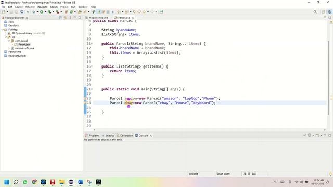This screenshot has width=333, height=187.
Task: Click the Open Console icon
Action: coord(317,135)
